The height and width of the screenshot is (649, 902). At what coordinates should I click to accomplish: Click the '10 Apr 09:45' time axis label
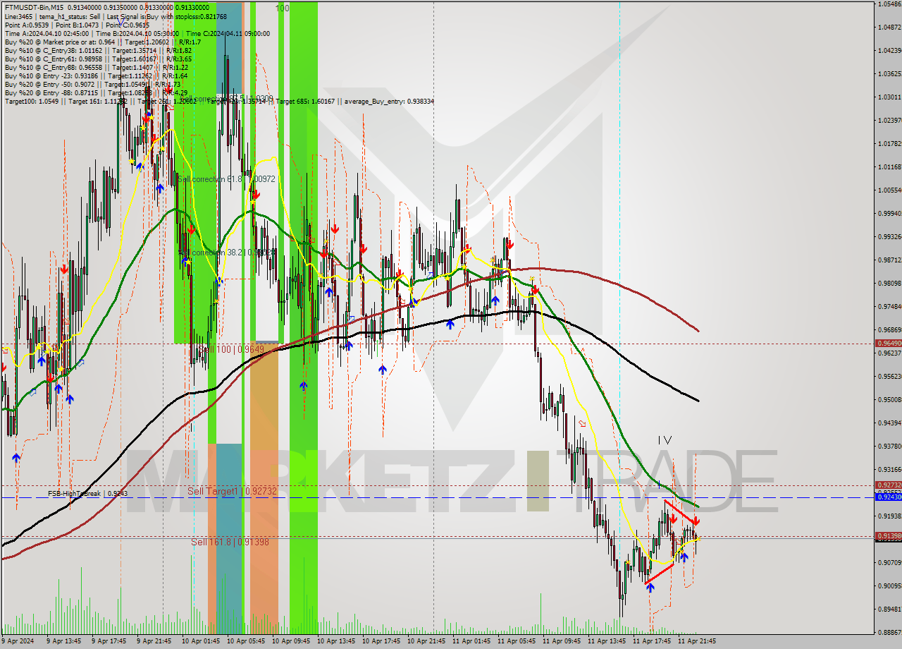pos(292,641)
